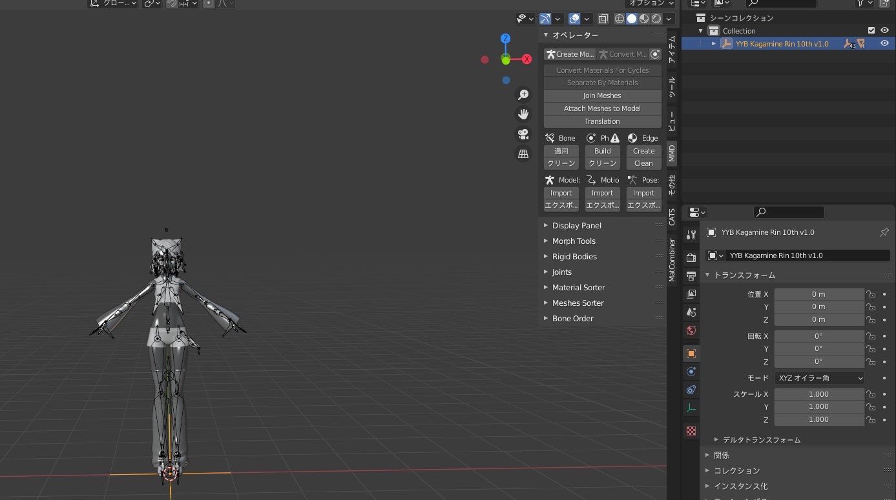Select rendered viewport shading
The image size is (896, 500).
656,19
